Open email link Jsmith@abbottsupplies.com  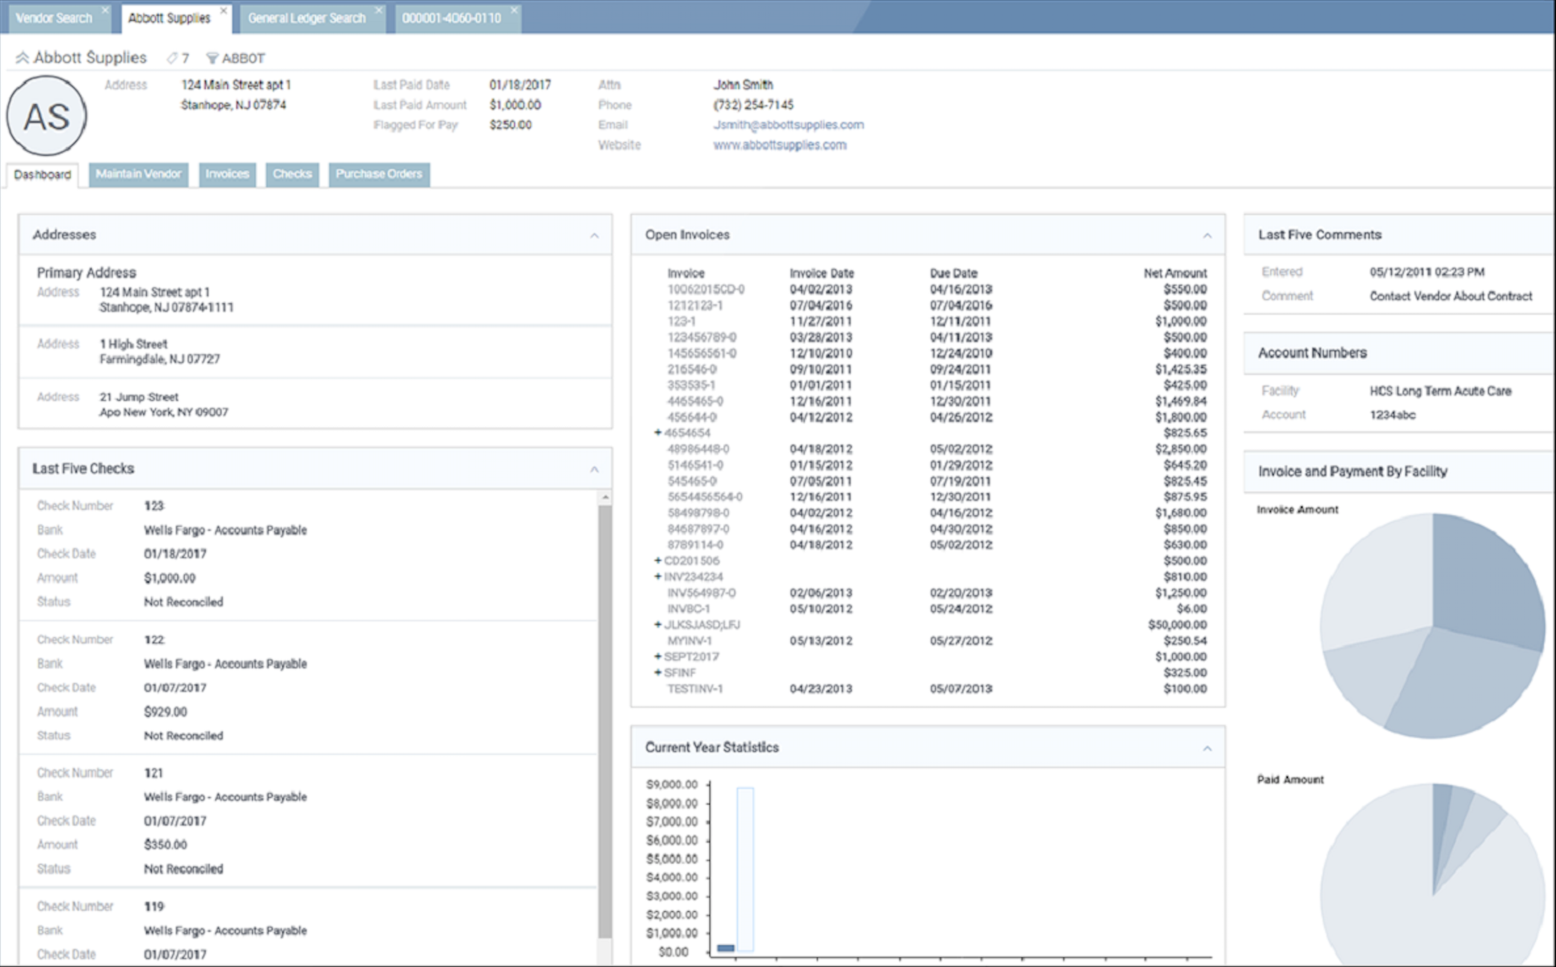point(788,124)
